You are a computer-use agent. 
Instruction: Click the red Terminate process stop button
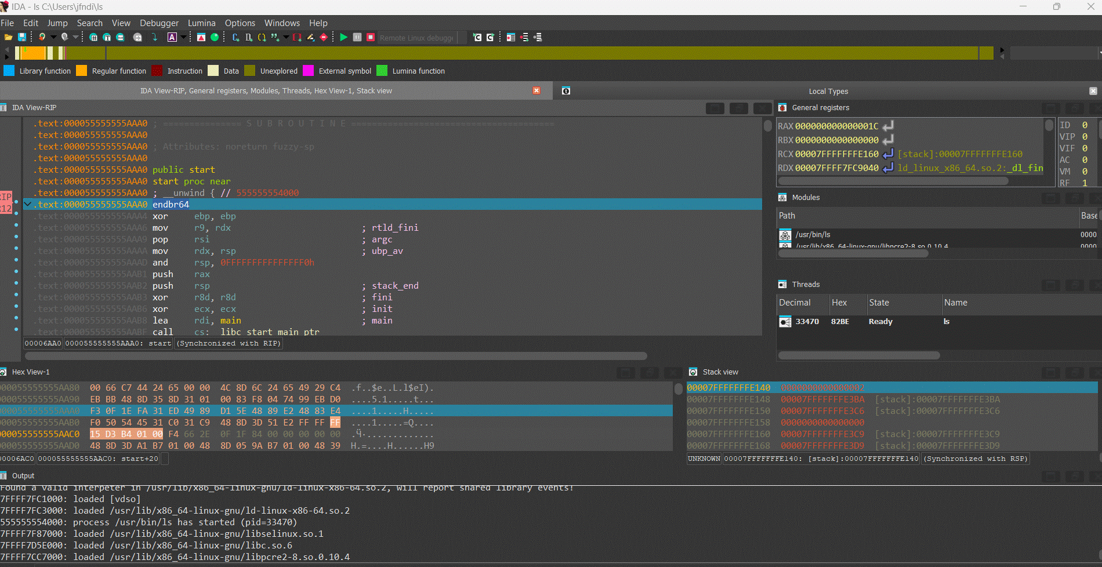pos(371,37)
